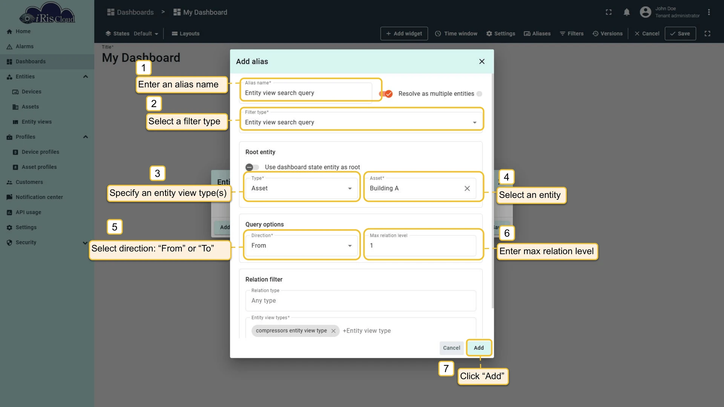The width and height of the screenshot is (724, 407).
Task: Open Entity views in the sidebar
Action: coord(47,122)
